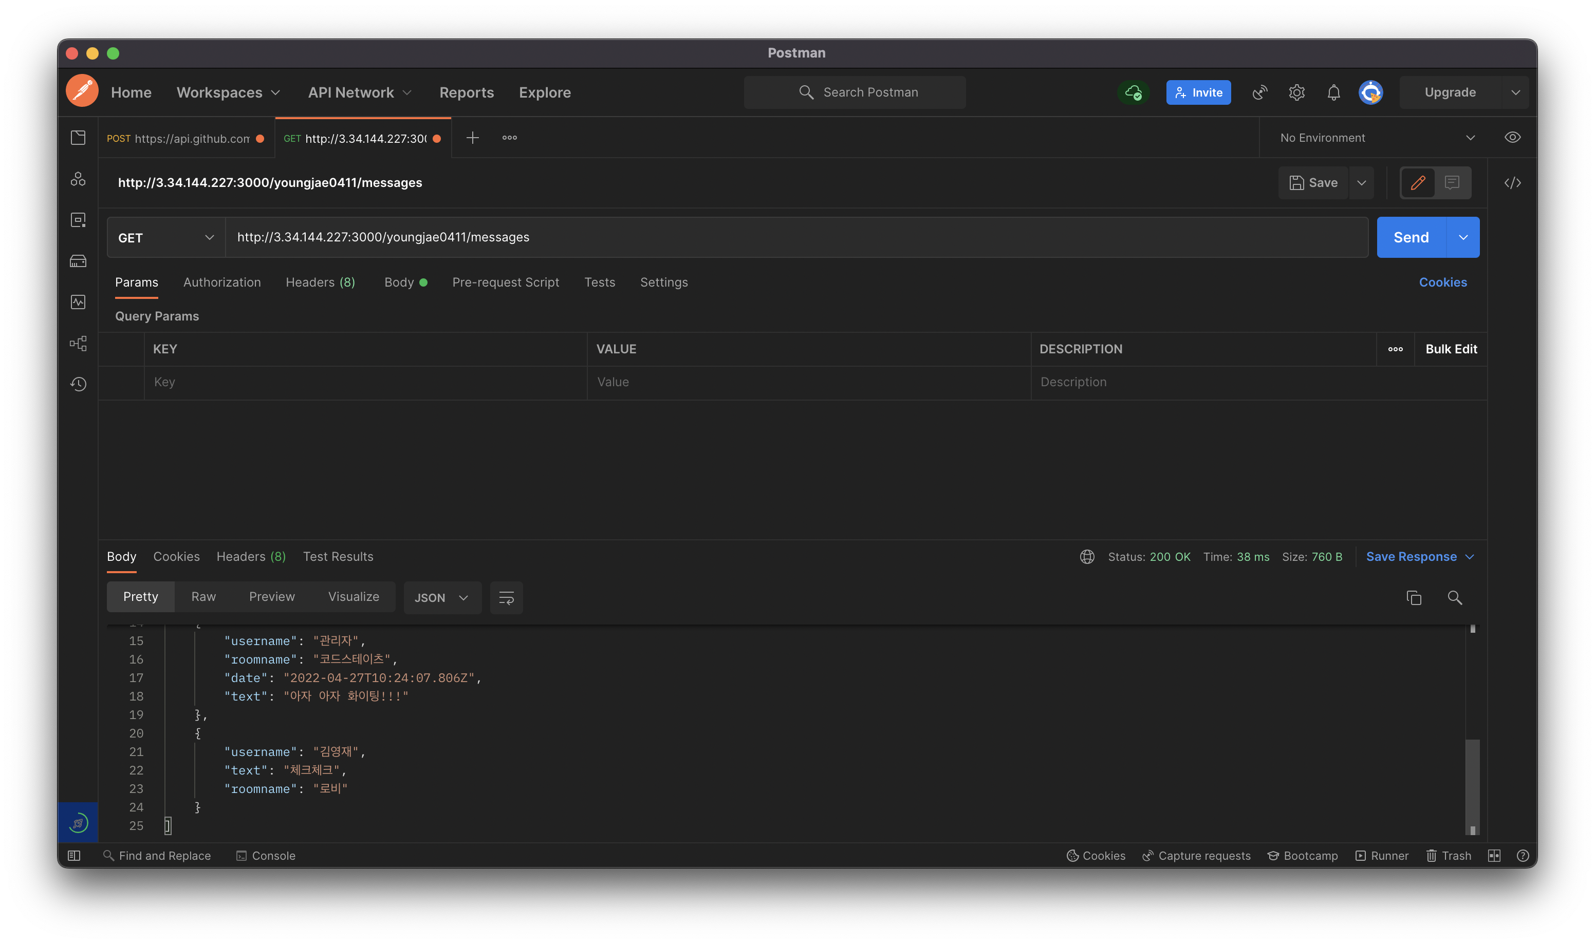The height and width of the screenshot is (944, 1595).
Task: Open the Code snippet panel icon
Action: tap(1512, 183)
